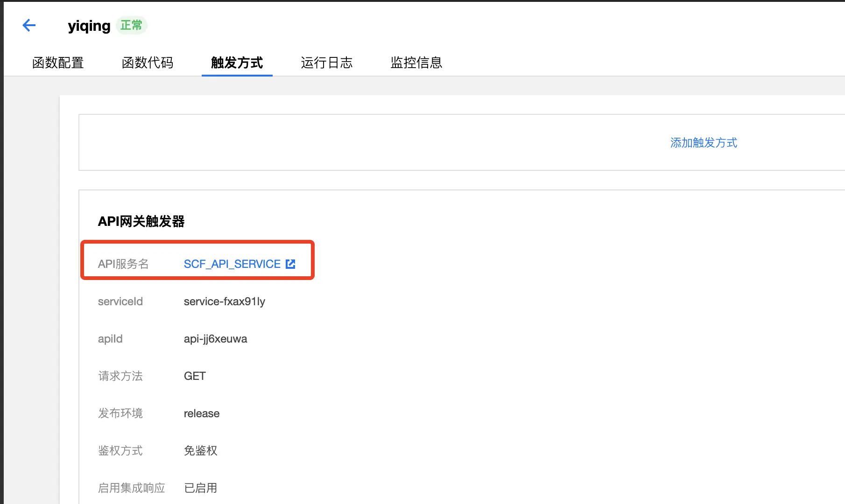845x504 pixels.
Task: Click the API网关触发器 section header
Action: pos(142,222)
